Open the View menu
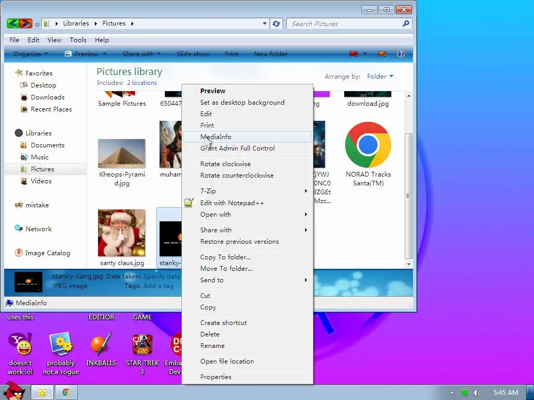 [54, 40]
